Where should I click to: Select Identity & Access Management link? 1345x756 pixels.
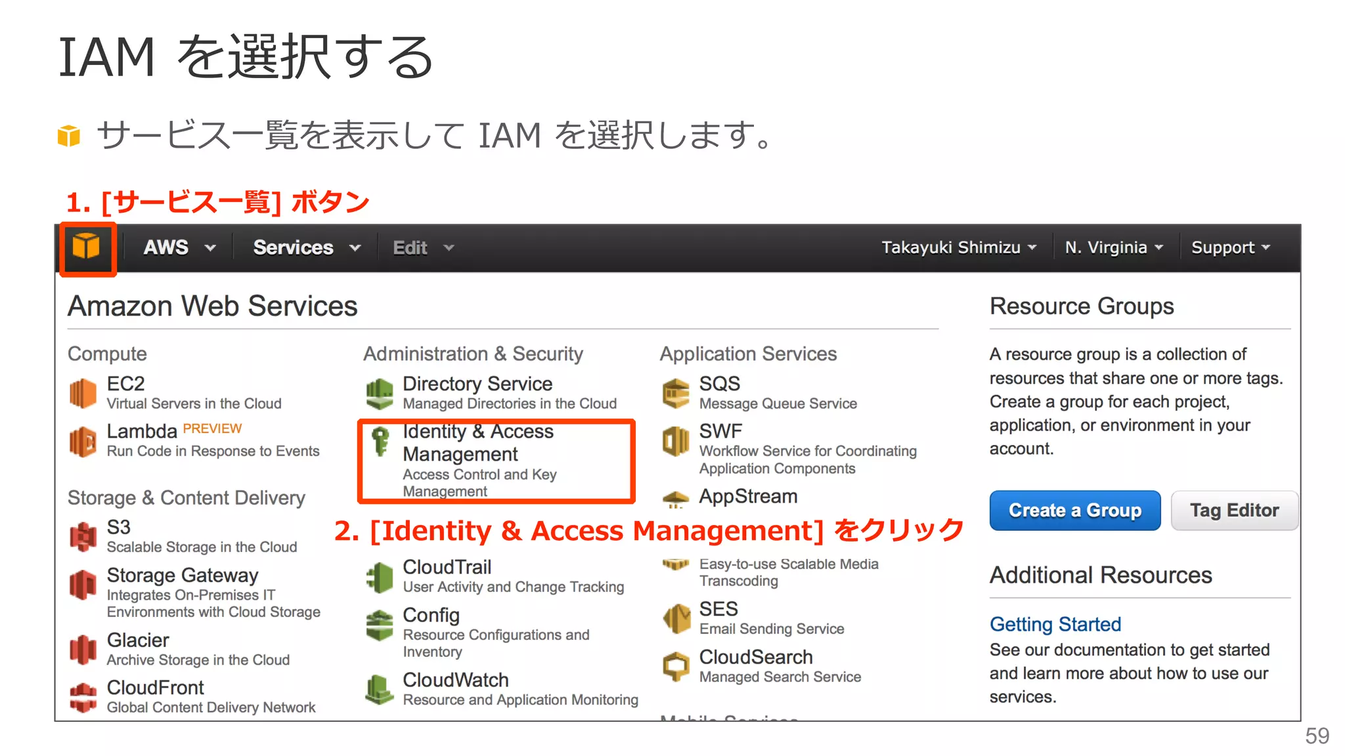[478, 442]
